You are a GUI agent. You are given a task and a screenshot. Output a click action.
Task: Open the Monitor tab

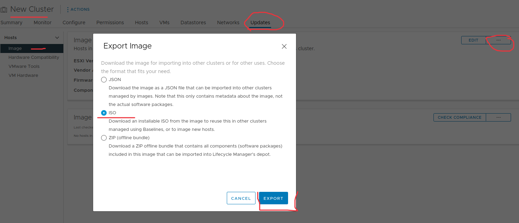pos(42,22)
